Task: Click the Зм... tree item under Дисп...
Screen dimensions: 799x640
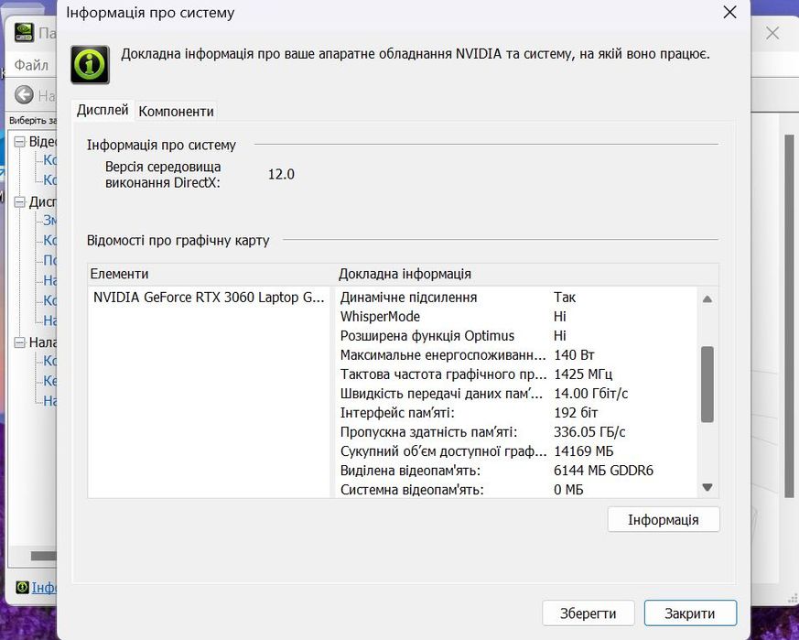Action: (x=49, y=221)
